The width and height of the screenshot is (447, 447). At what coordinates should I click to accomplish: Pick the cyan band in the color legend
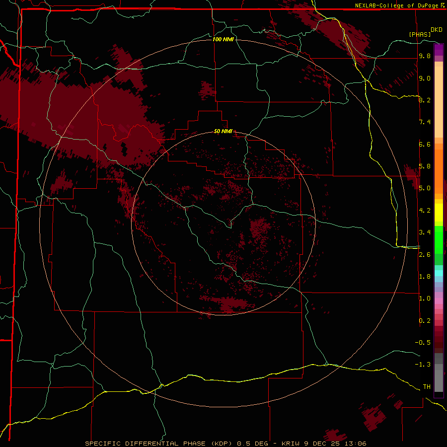pyautogui.click(x=439, y=273)
